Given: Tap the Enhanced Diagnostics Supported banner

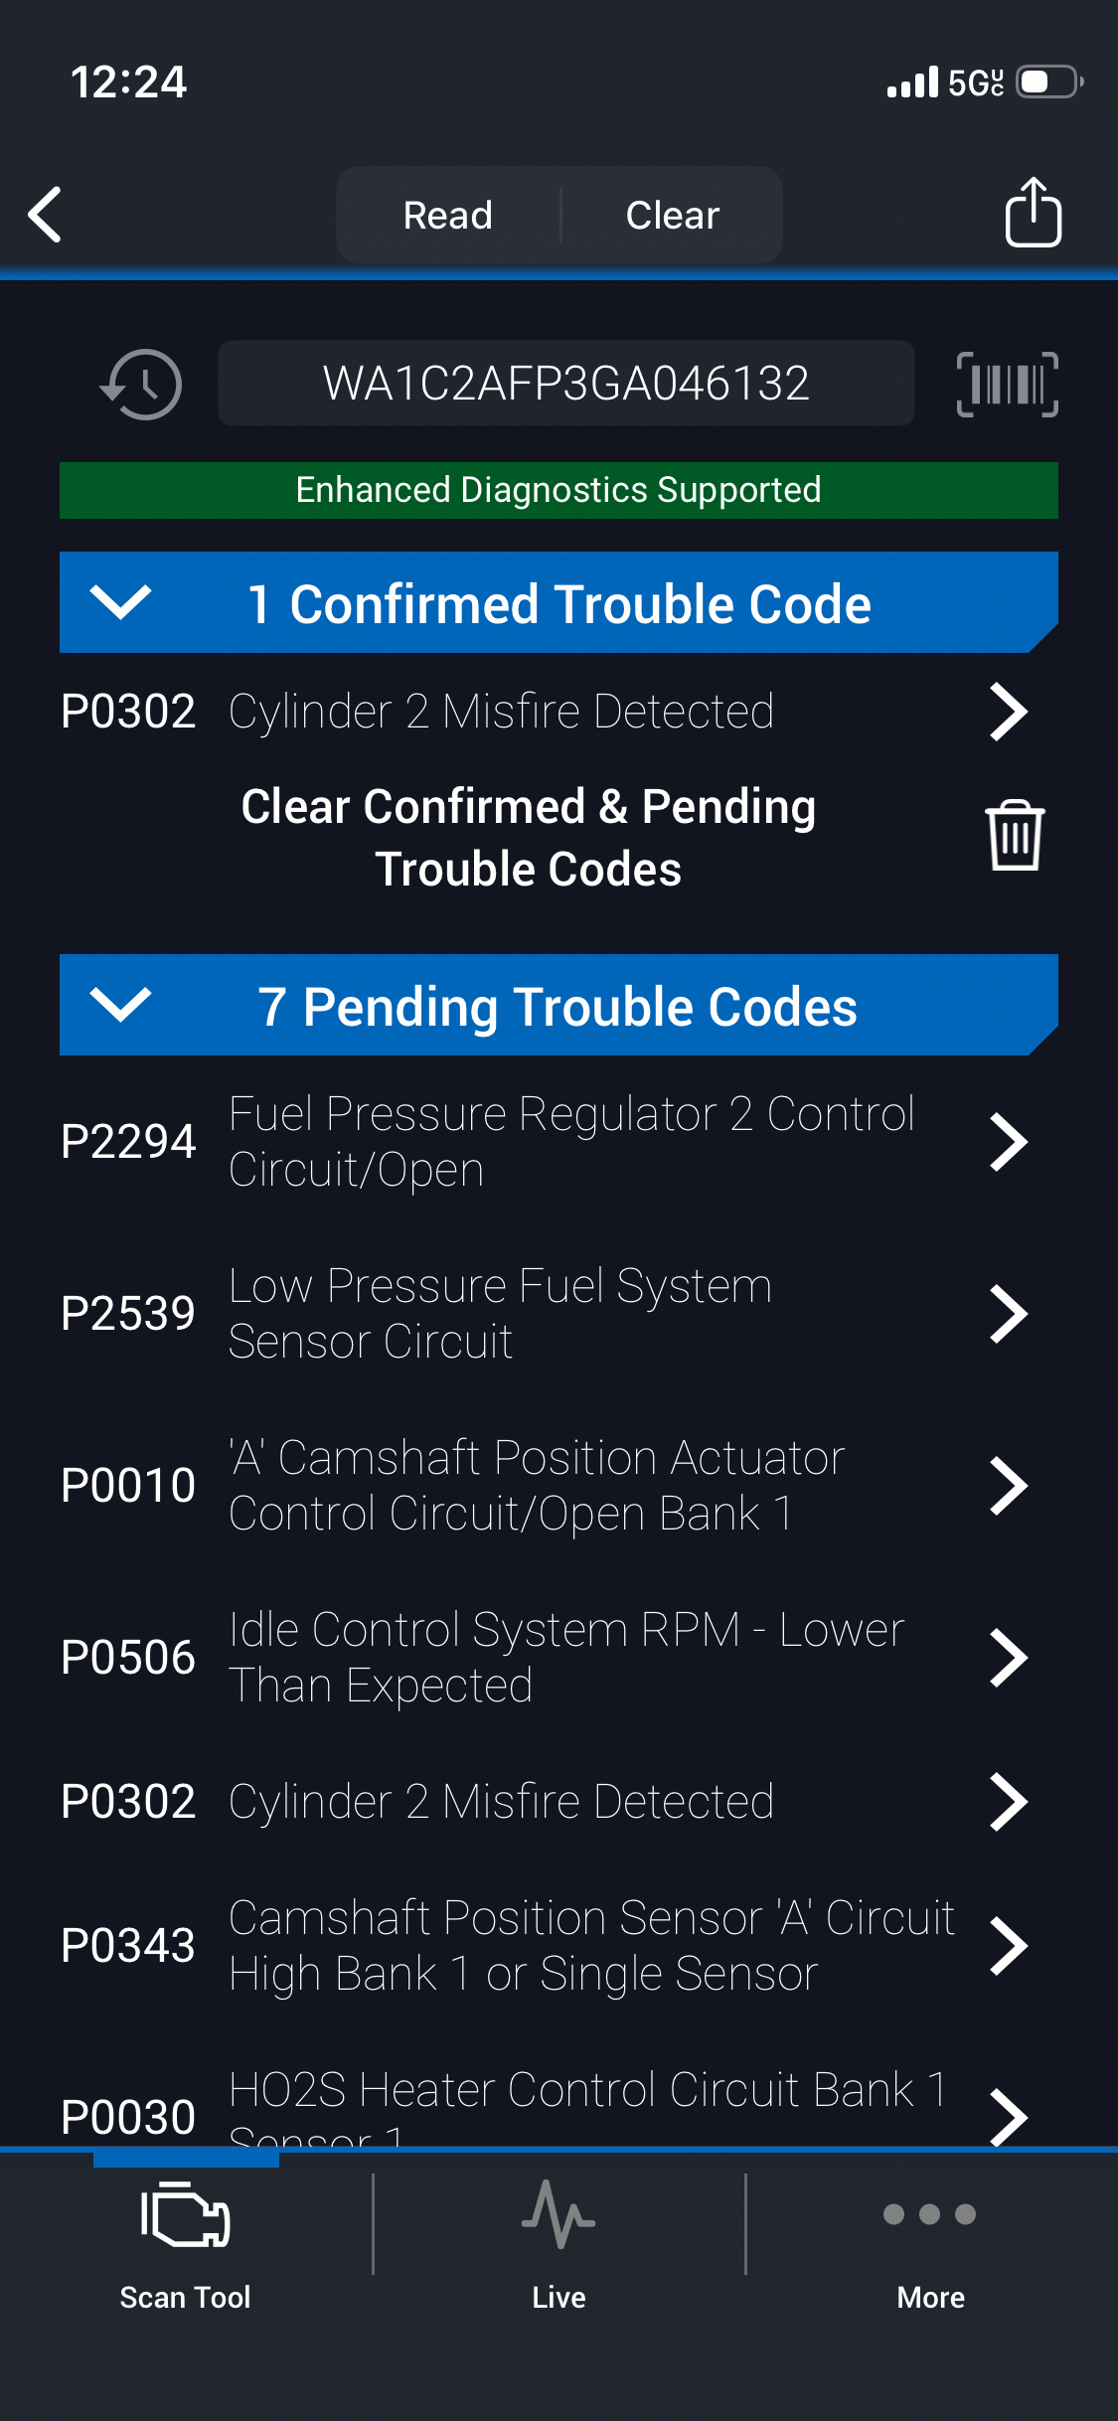Looking at the screenshot, I should point(559,490).
